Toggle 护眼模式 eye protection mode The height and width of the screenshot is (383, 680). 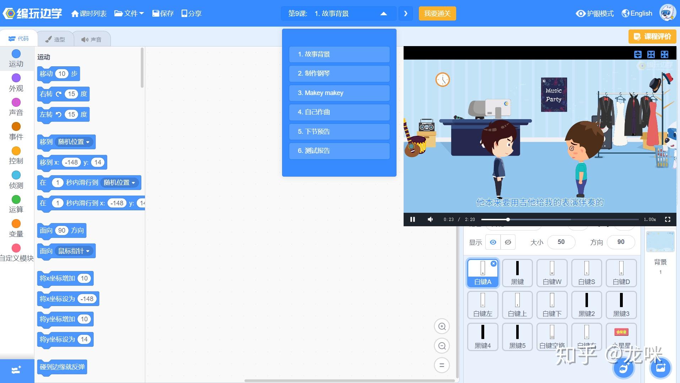(595, 13)
